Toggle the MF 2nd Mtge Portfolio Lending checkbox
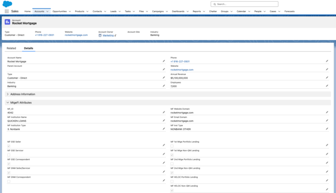336x193 pixels. 172,164
